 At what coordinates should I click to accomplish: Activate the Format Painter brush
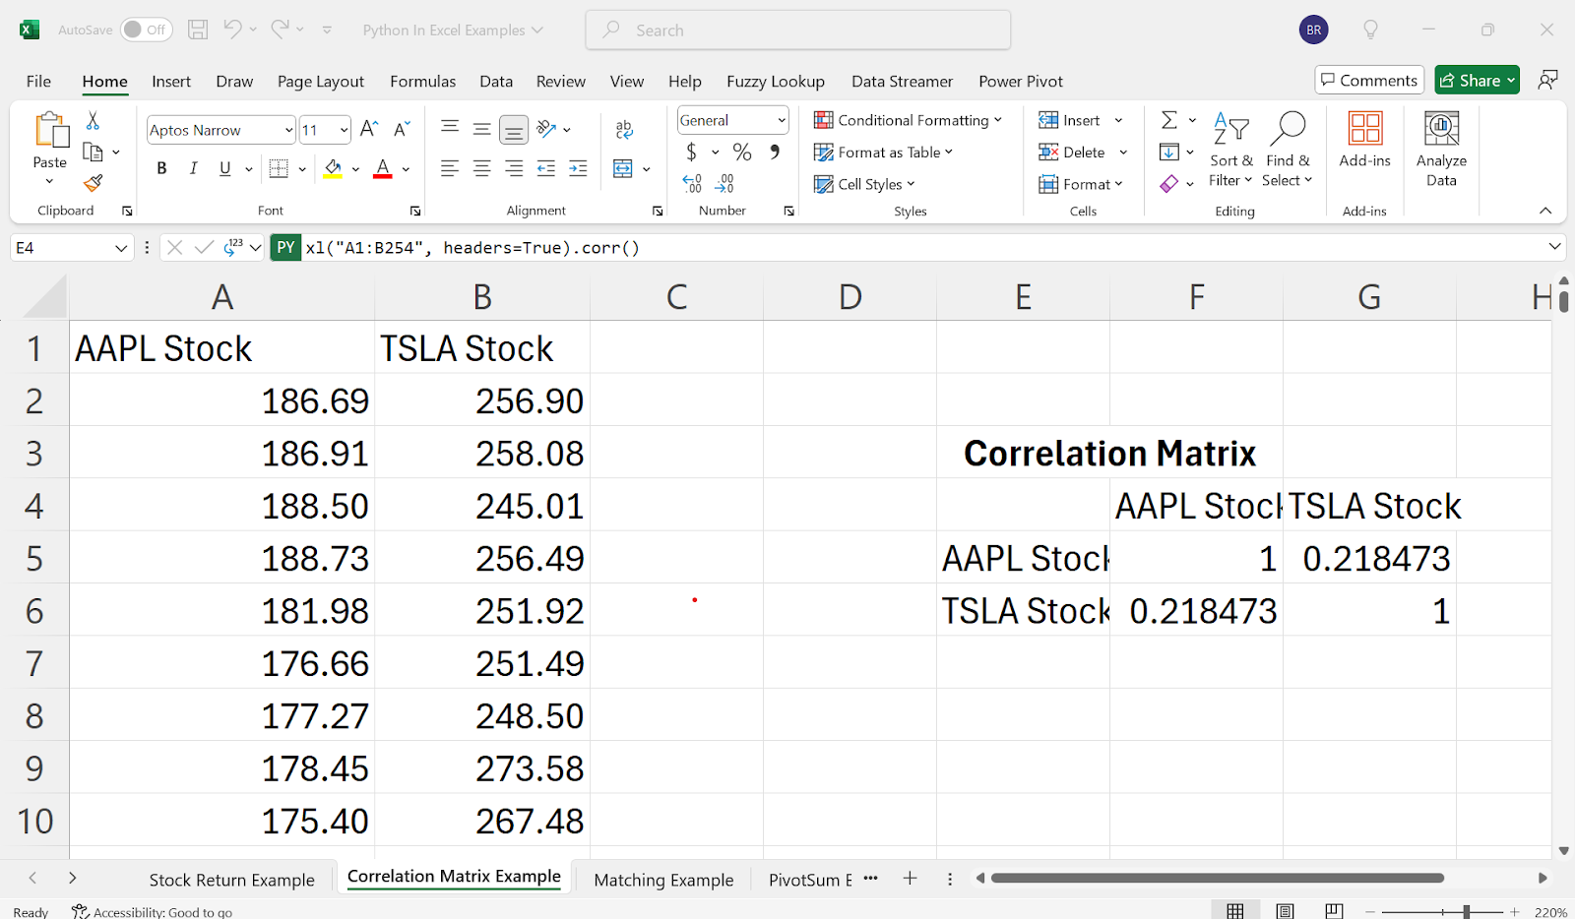(x=93, y=183)
